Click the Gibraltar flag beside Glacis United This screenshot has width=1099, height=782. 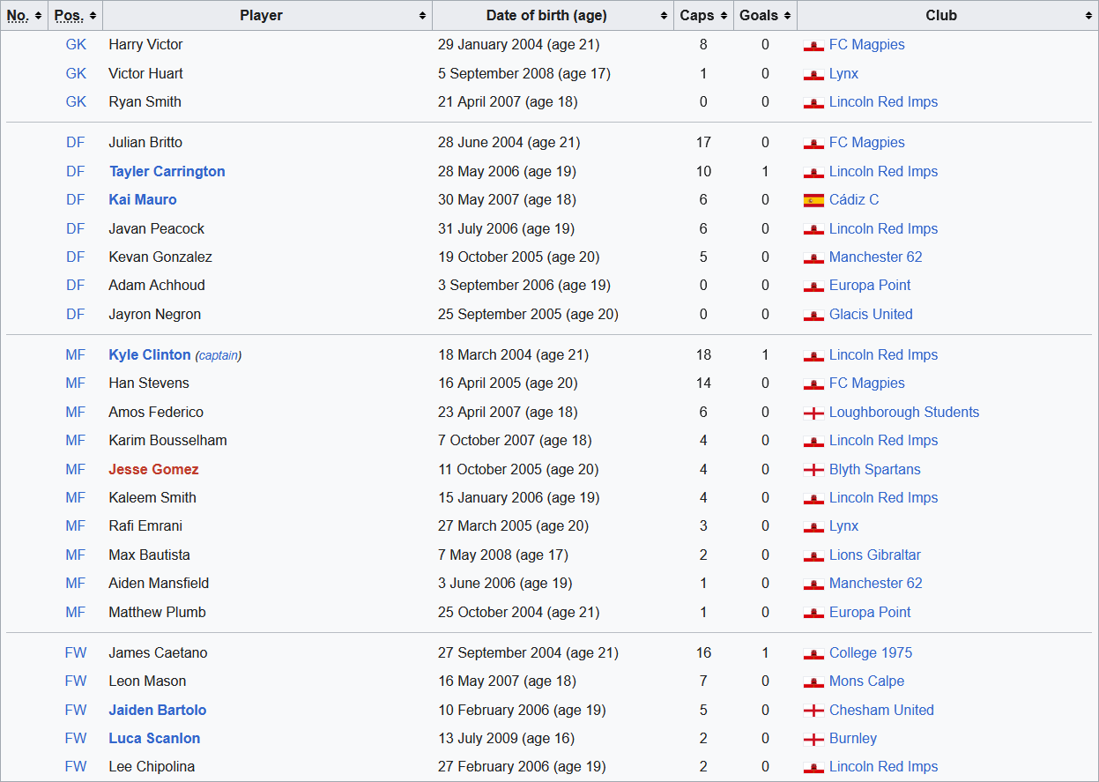tap(813, 315)
